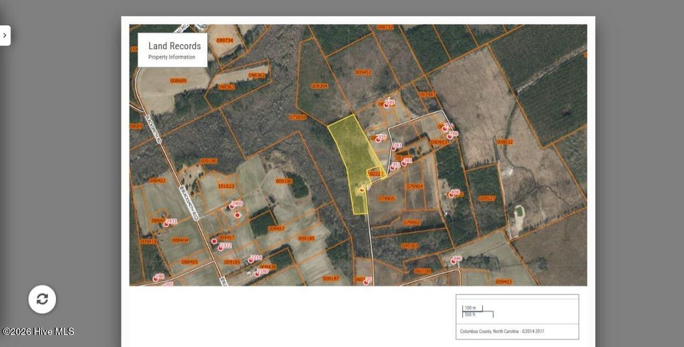The height and width of the screenshot is (347, 684).
Task: Click the Land Records title box
Action: tap(172, 49)
